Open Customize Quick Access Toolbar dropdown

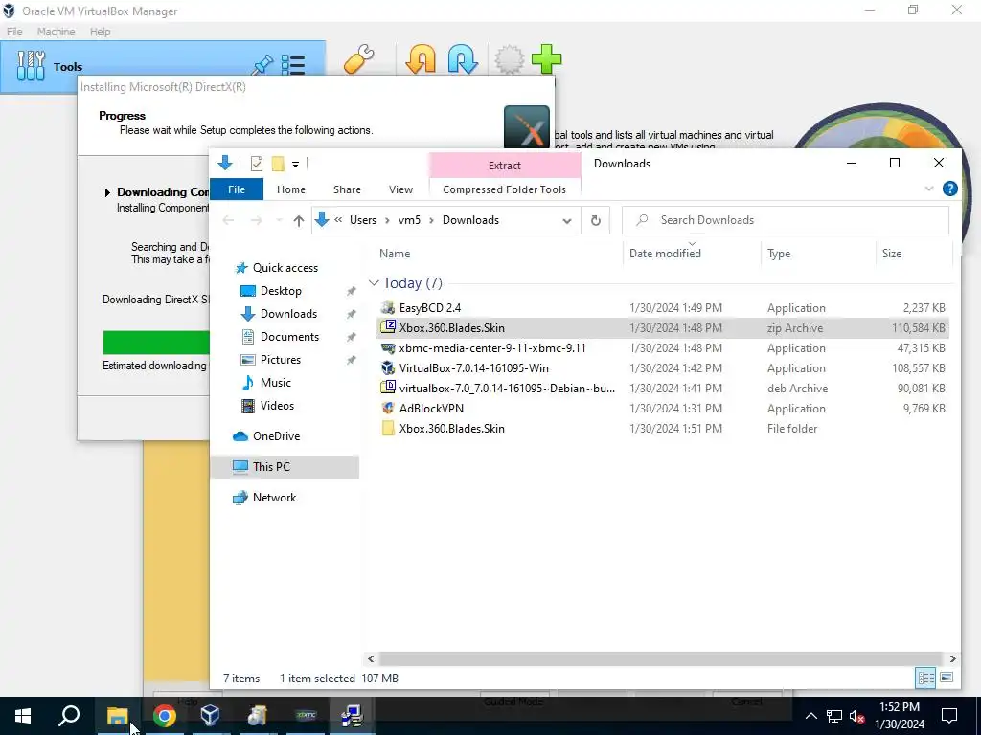point(295,165)
